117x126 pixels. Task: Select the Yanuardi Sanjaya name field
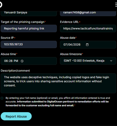click(29, 13)
